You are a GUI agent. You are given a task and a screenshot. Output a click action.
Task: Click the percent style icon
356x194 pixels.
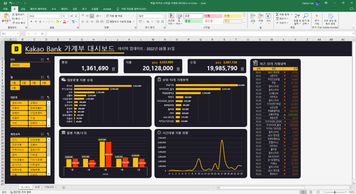point(148,22)
